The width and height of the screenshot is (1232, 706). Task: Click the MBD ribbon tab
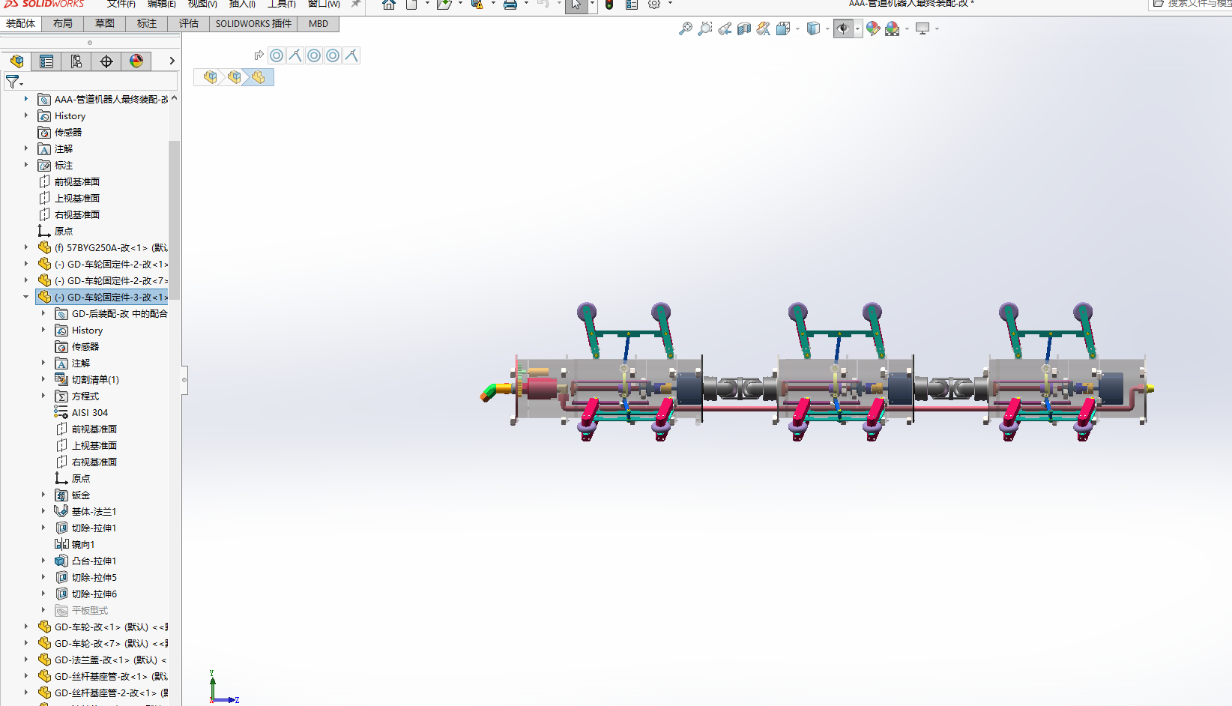(318, 23)
